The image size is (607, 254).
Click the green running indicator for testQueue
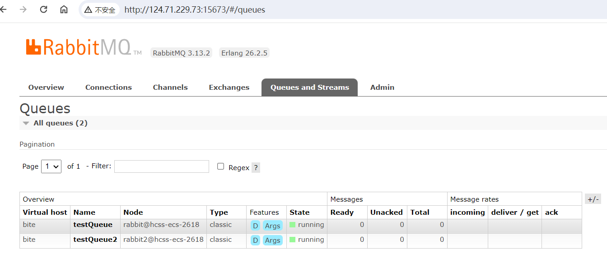292,225
